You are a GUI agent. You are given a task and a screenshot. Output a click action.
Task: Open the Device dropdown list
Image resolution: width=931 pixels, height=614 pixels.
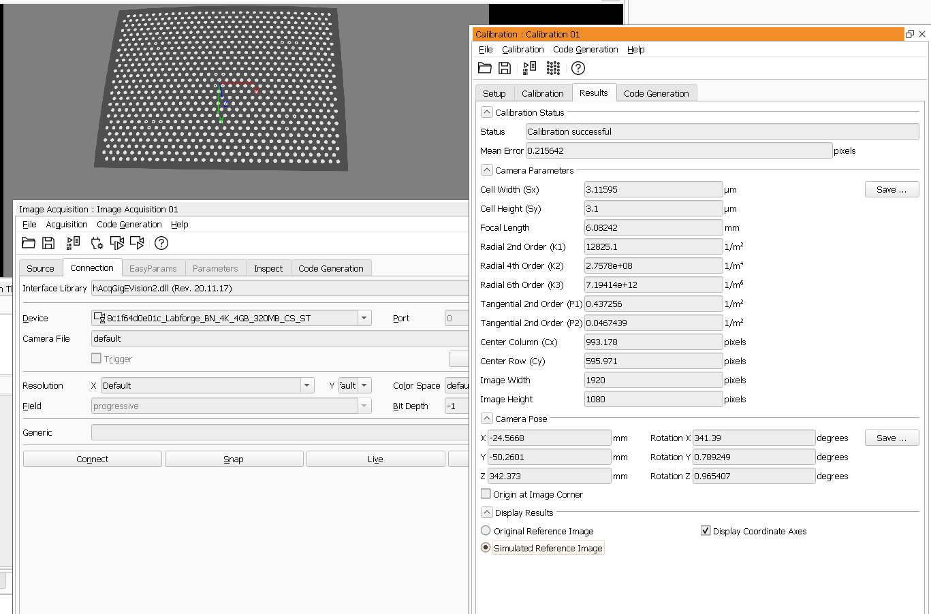pyautogui.click(x=364, y=318)
